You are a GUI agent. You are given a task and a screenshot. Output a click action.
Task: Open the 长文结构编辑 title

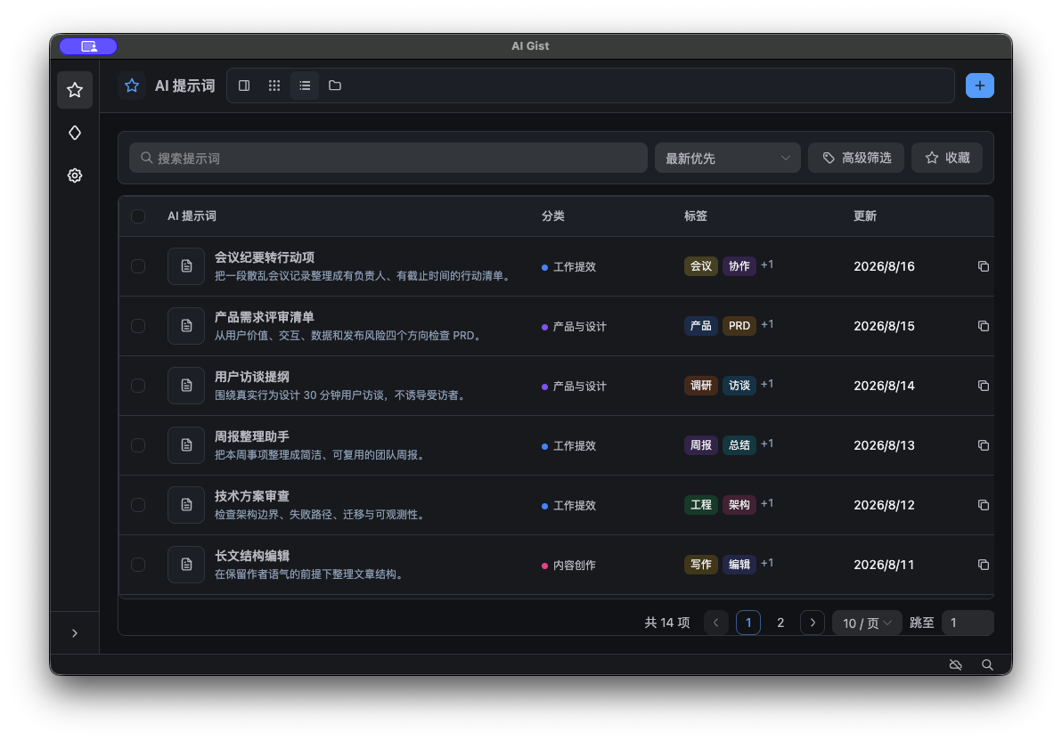click(x=252, y=556)
